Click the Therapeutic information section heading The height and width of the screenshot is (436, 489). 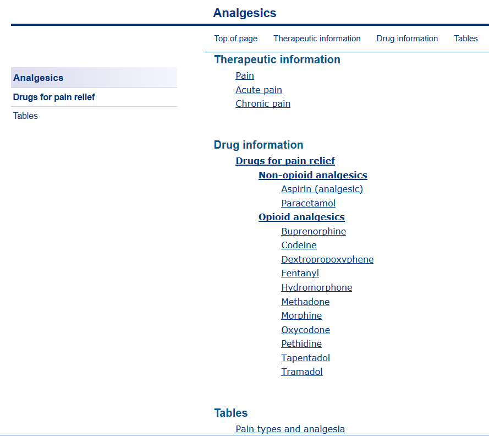pos(277,59)
